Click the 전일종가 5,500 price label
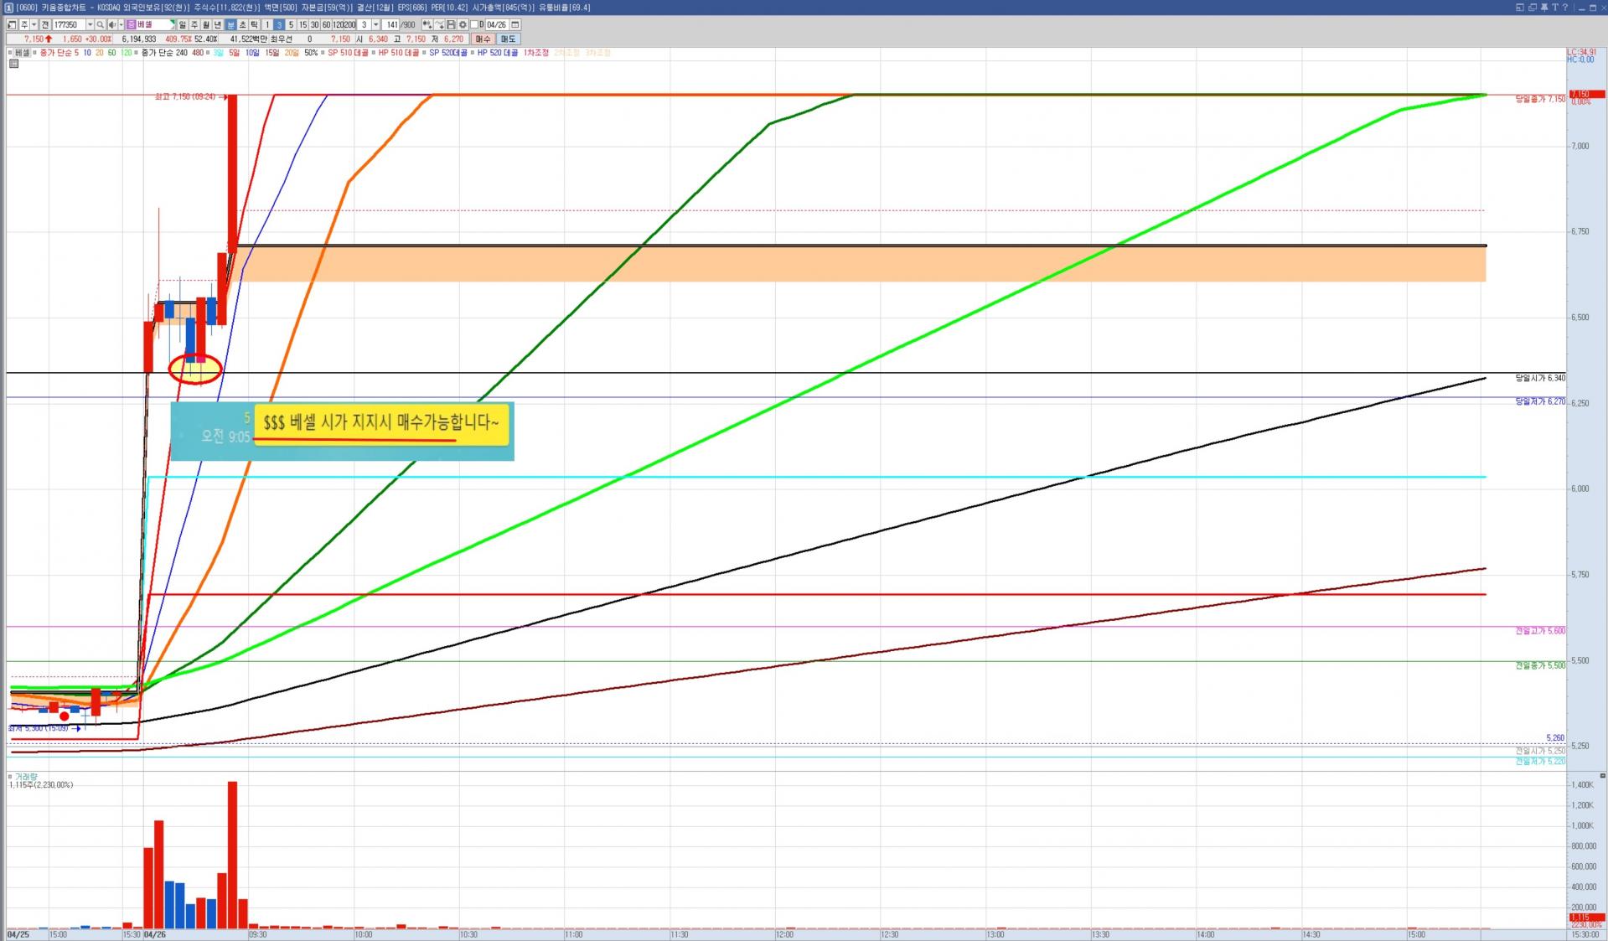Image resolution: width=1608 pixels, height=941 pixels. 1540,665
